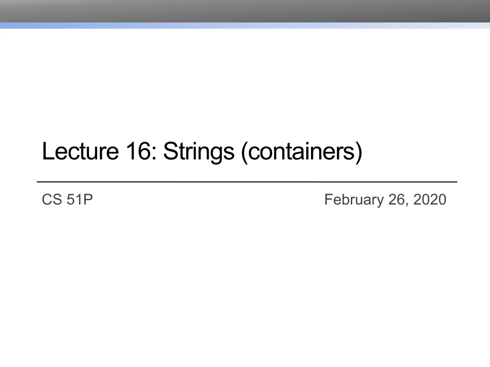Click the word "Strings" in the title
Viewport: 490px width, 367px height.
click(199, 152)
